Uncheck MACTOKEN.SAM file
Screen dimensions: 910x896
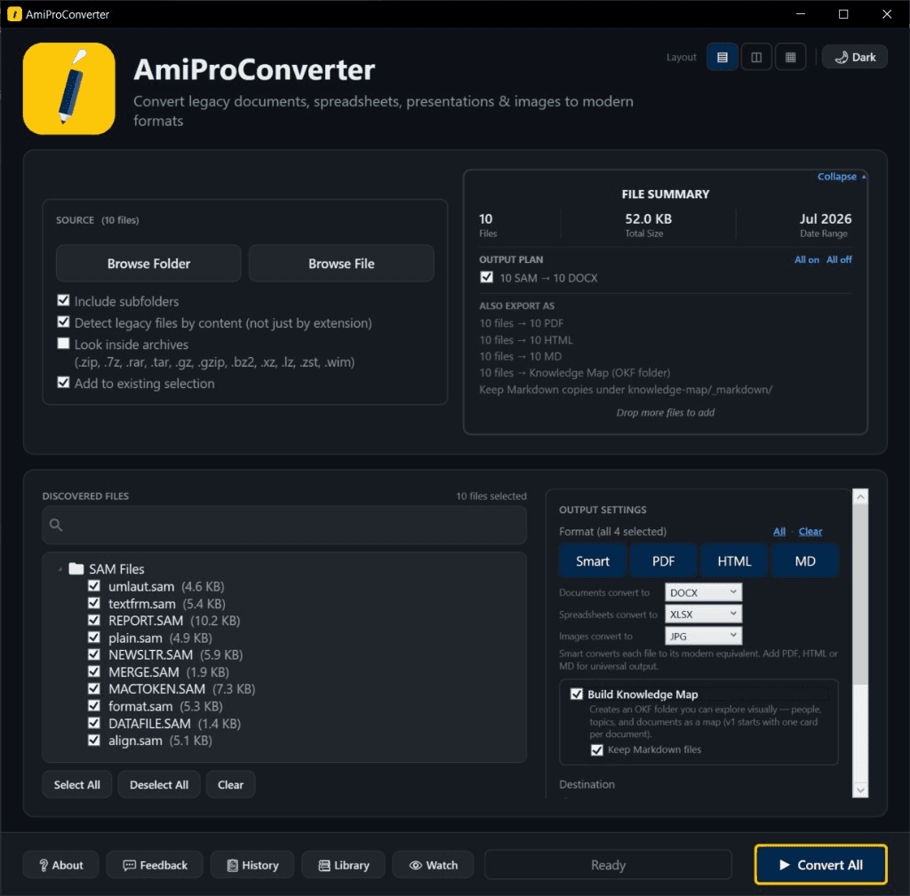[93, 688]
